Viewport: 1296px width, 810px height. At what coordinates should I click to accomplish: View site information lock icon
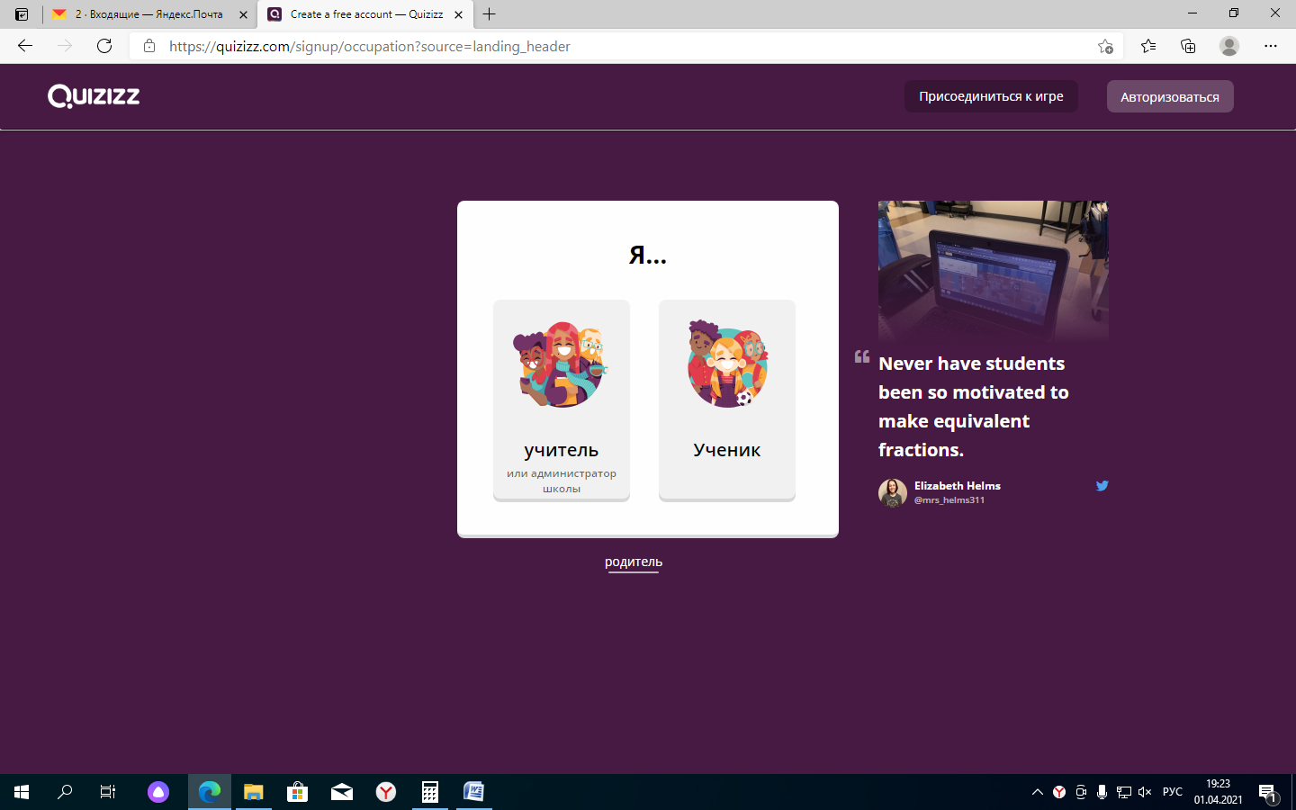(x=149, y=46)
